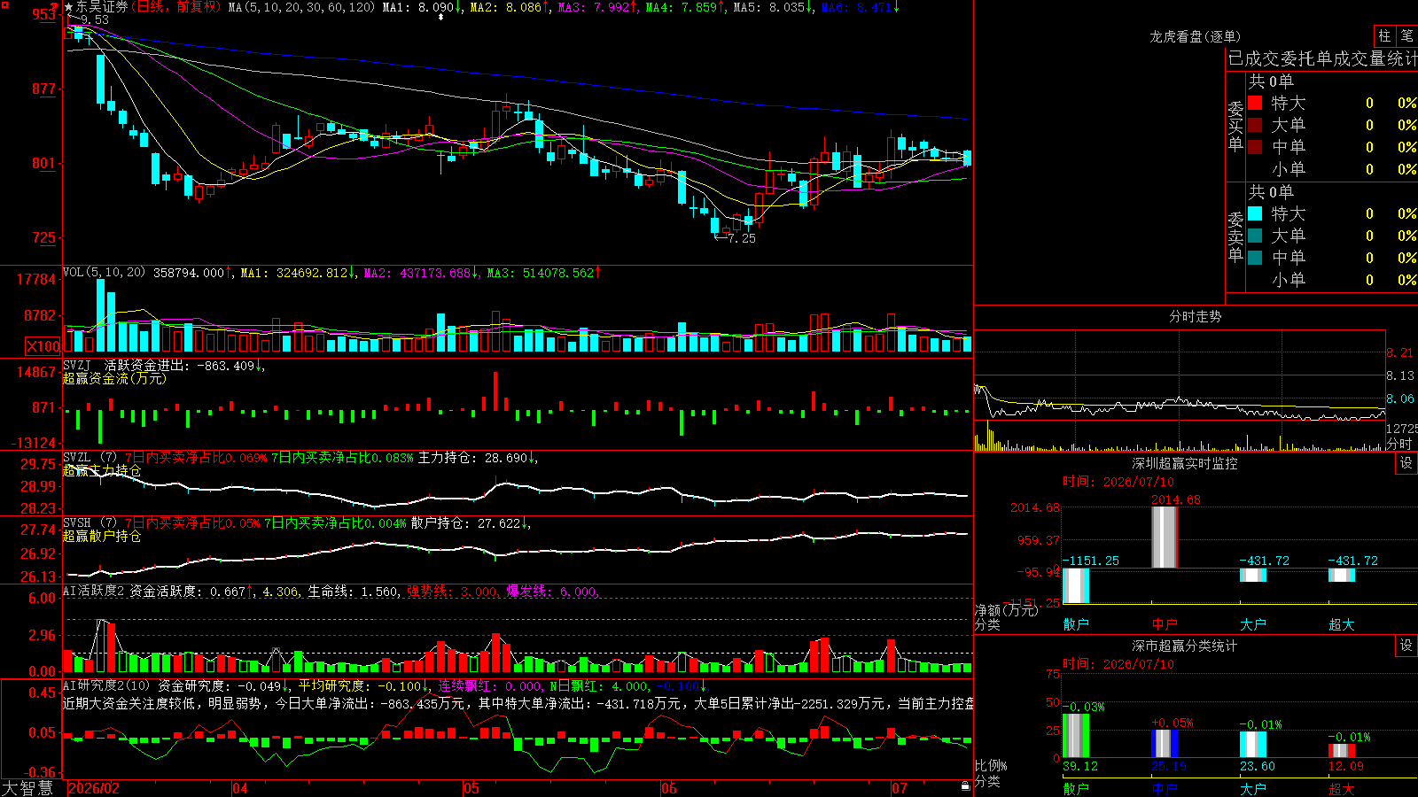
Task: Click the 05 month marker on date axis
Action: click(x=471, y=788)
